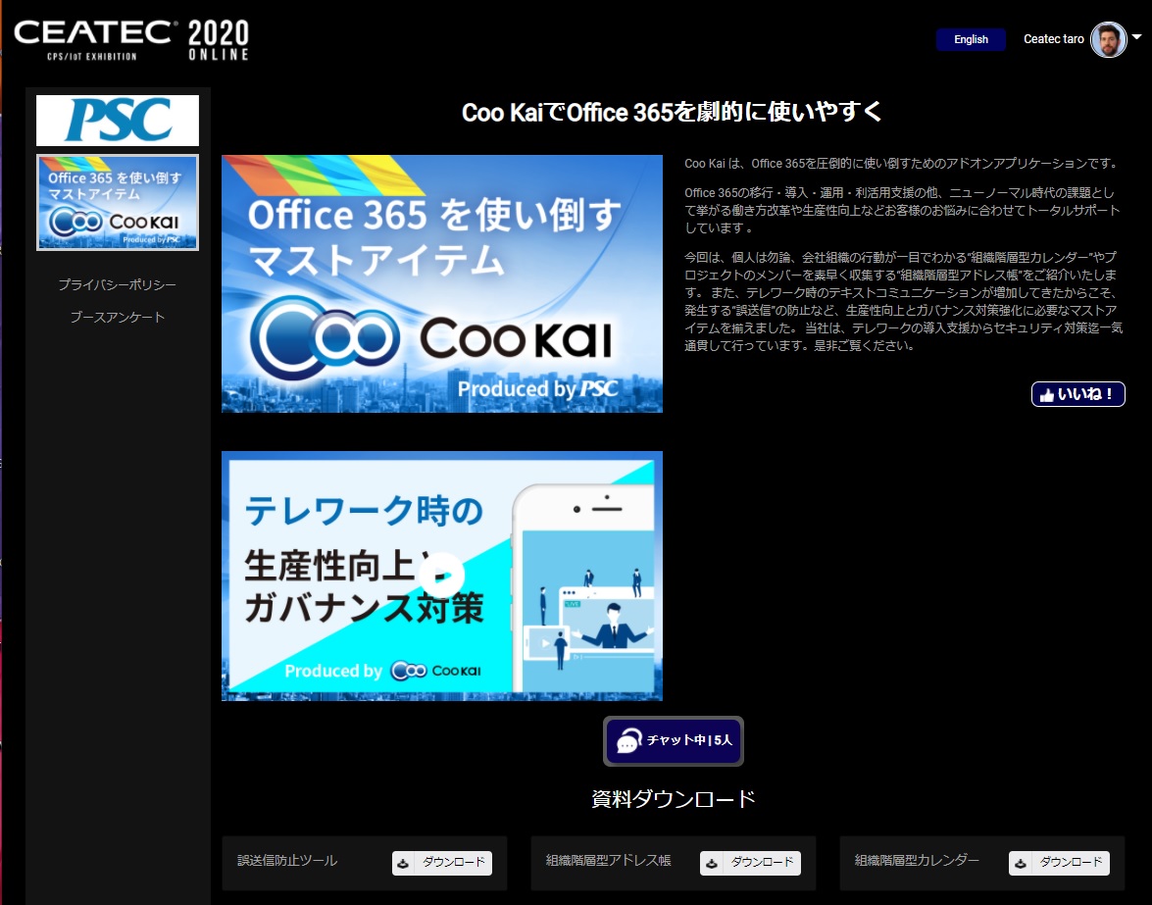This screenshot has width=1152, height=905.
Task: Open the チャット中 5人 chat button
Action: (x=673, y=740)
